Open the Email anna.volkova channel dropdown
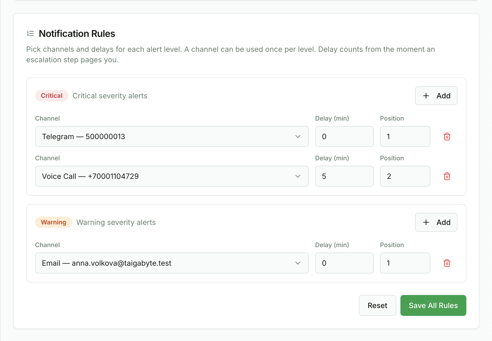Image resolution: width=492 pixels, height=341 pixels. pos(172,263)
